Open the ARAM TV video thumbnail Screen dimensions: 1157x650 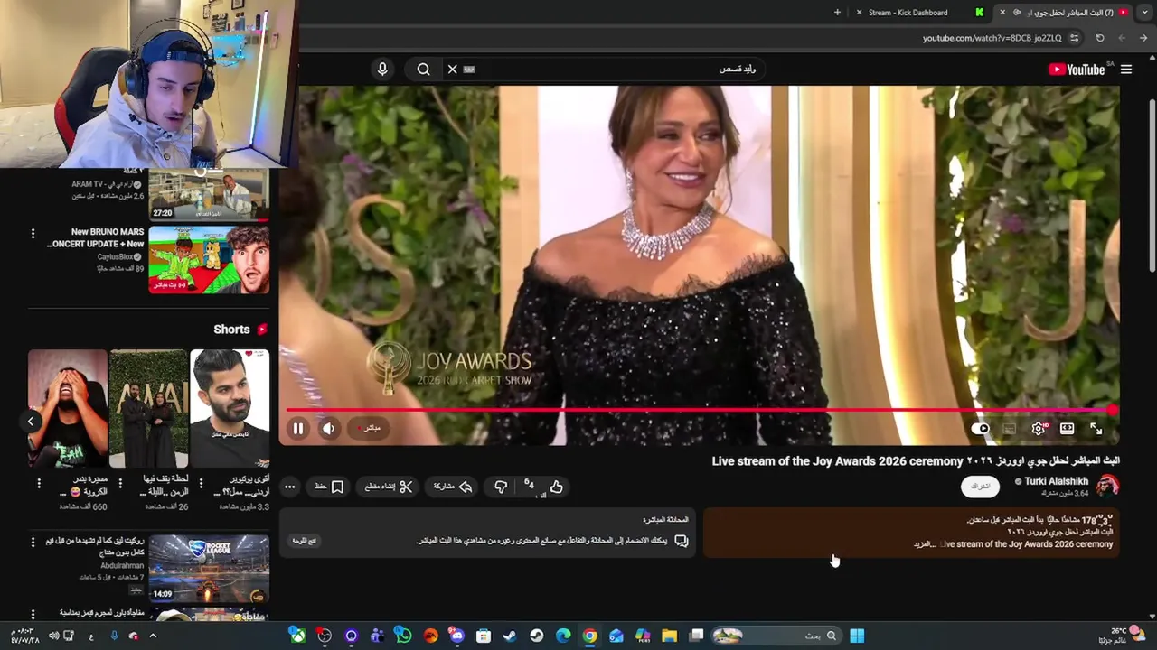tap(209, 194)
